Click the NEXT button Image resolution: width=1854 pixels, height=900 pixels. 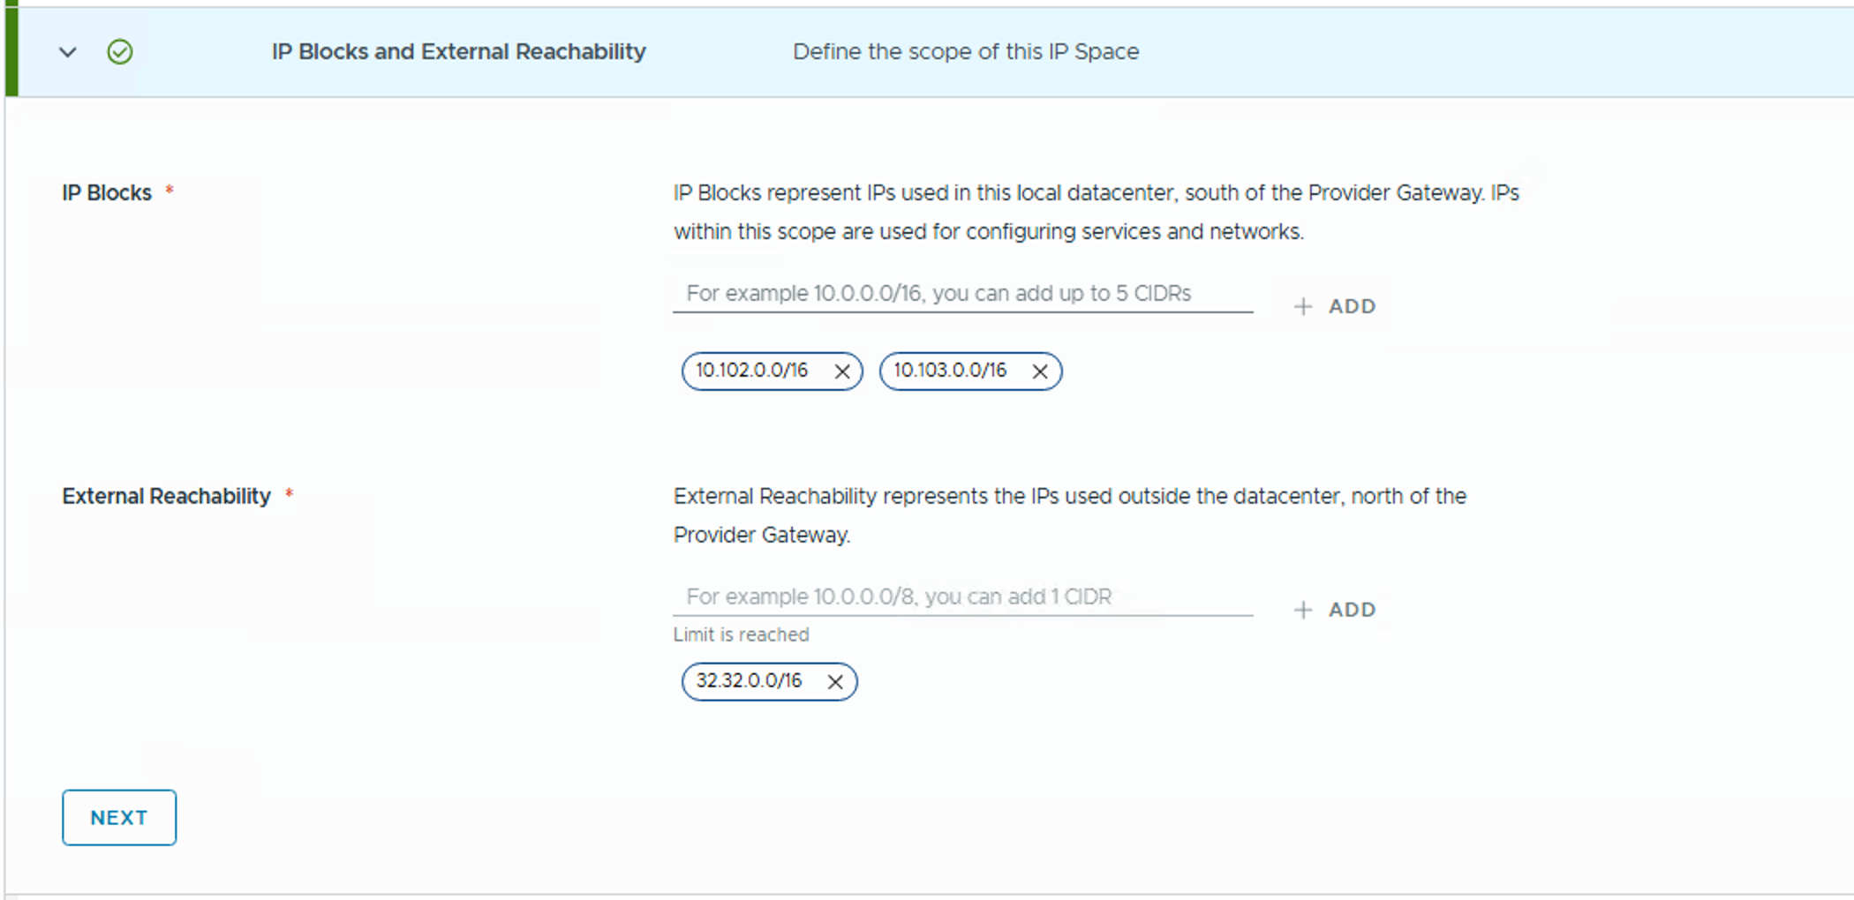pyautogui.click(x=119, y=818)
